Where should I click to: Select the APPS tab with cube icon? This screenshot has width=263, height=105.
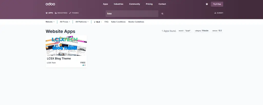49,13
